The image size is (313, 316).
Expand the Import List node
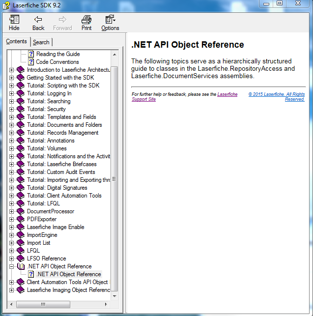point(11,243)
